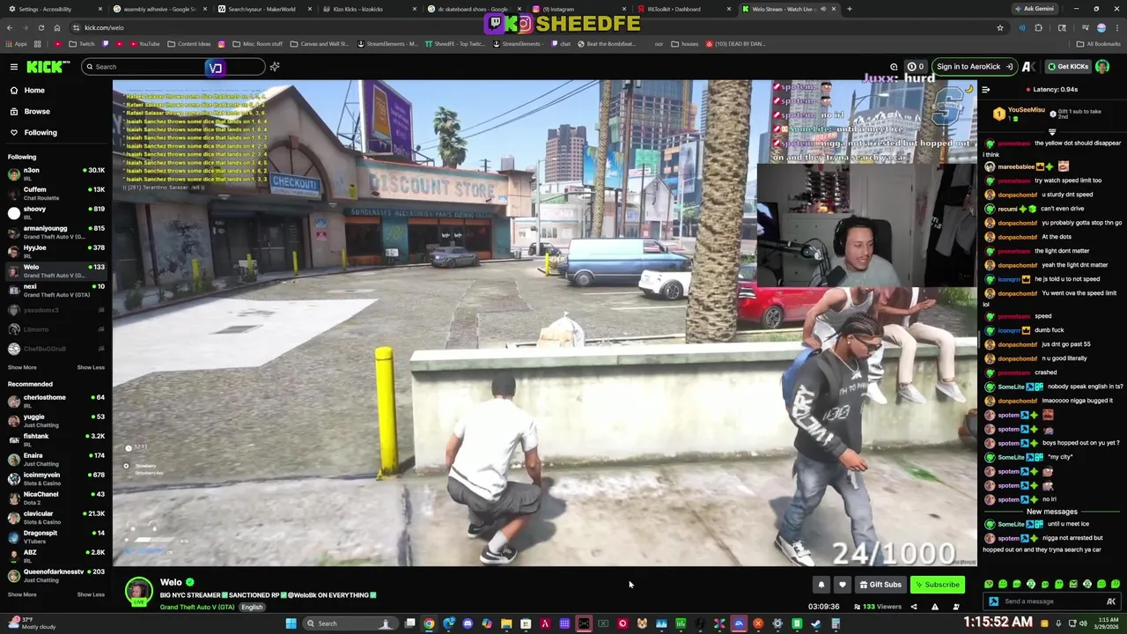The image size is (1127, 634).
Task: Open Dragonspit channel in Recommended
Action: (55, 536)
